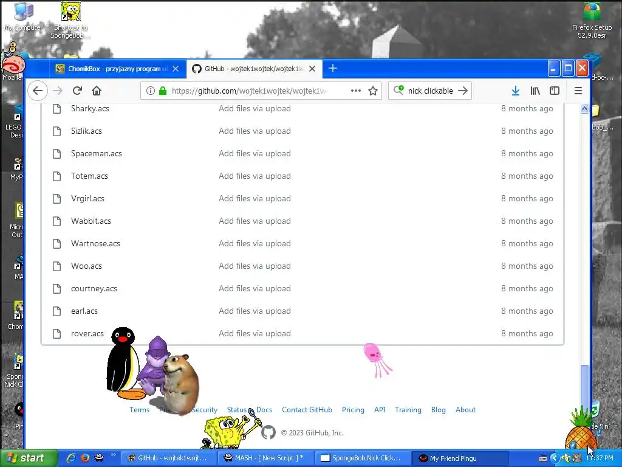Switch to MASH New Script taskbar button
622x467 pixels.
tap(265, 458)
